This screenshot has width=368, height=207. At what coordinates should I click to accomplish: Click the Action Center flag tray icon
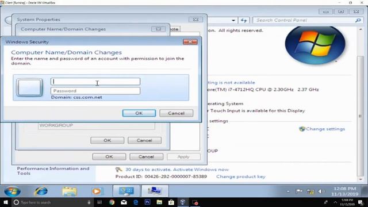coord(299,191)
